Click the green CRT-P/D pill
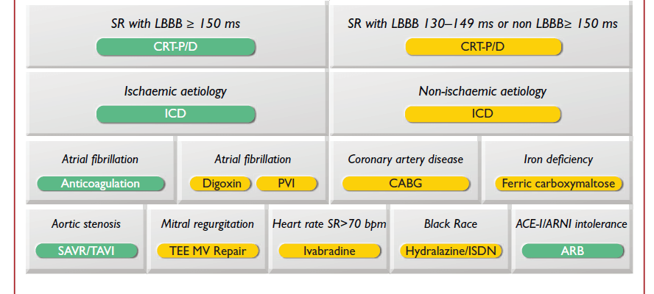This screenshot has width=654, height=294. [x=175, y=47]
